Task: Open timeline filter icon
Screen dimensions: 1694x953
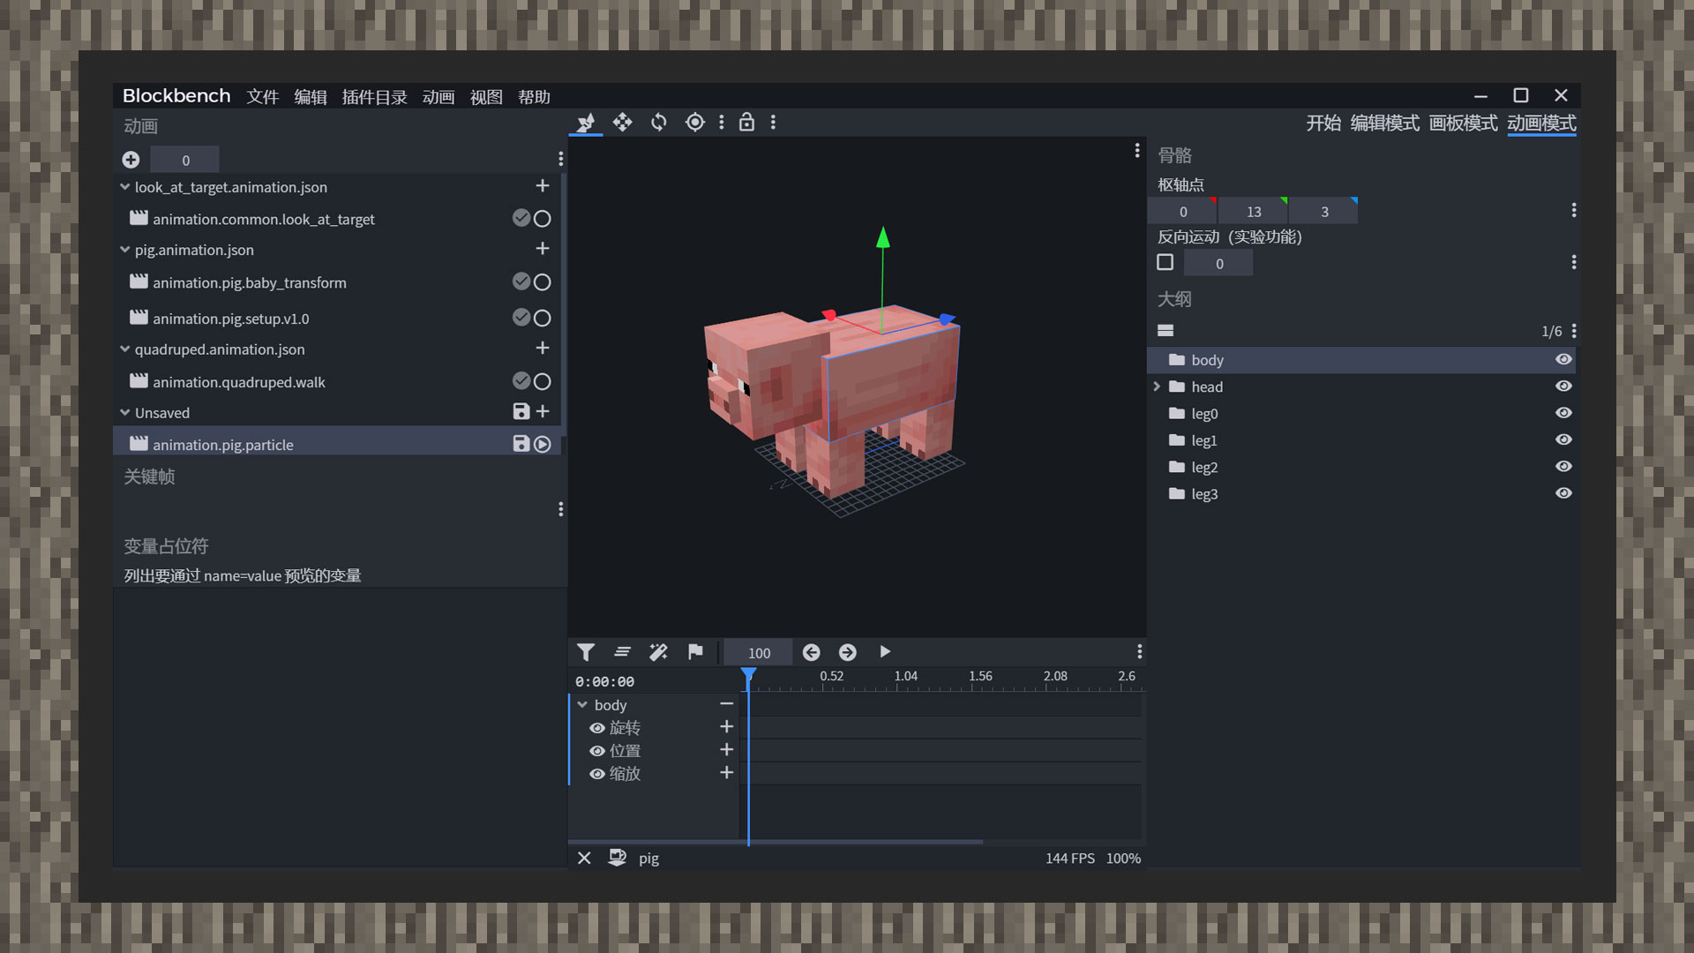Action: tap(586, 652)
